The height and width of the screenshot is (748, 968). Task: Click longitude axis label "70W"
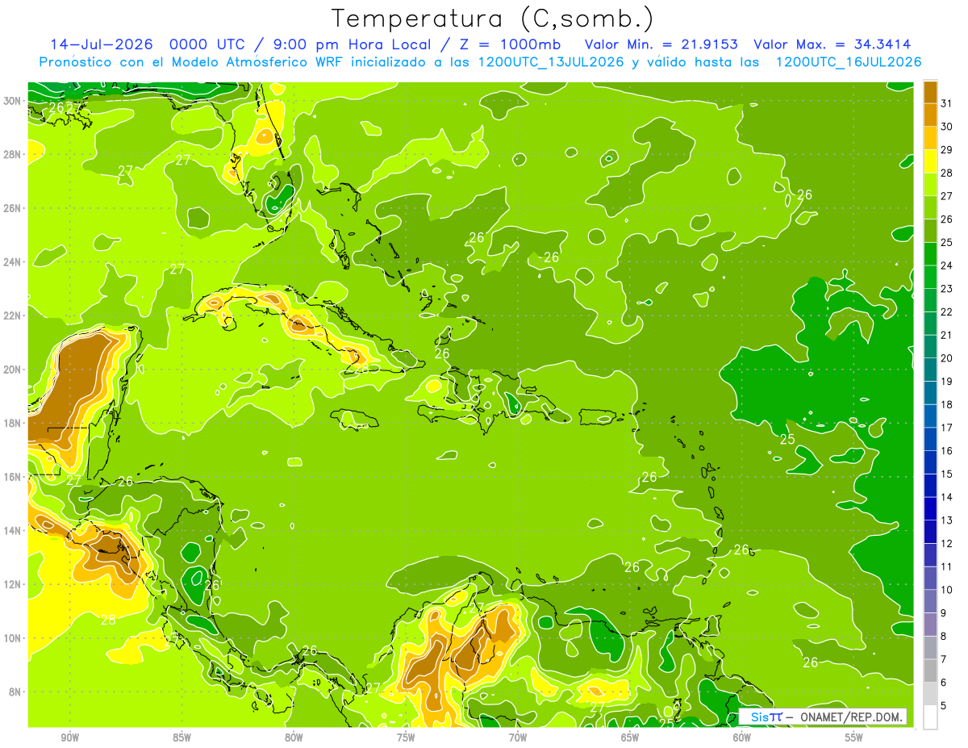(518, 738)
